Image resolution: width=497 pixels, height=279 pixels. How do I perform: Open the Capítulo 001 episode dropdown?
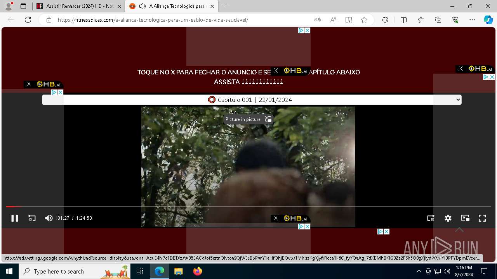[252, 100]
